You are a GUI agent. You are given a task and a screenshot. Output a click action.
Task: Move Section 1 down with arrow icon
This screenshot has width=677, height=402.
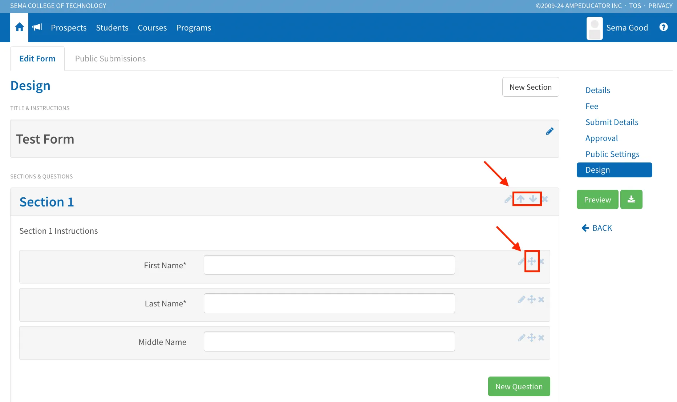point(533,199)
